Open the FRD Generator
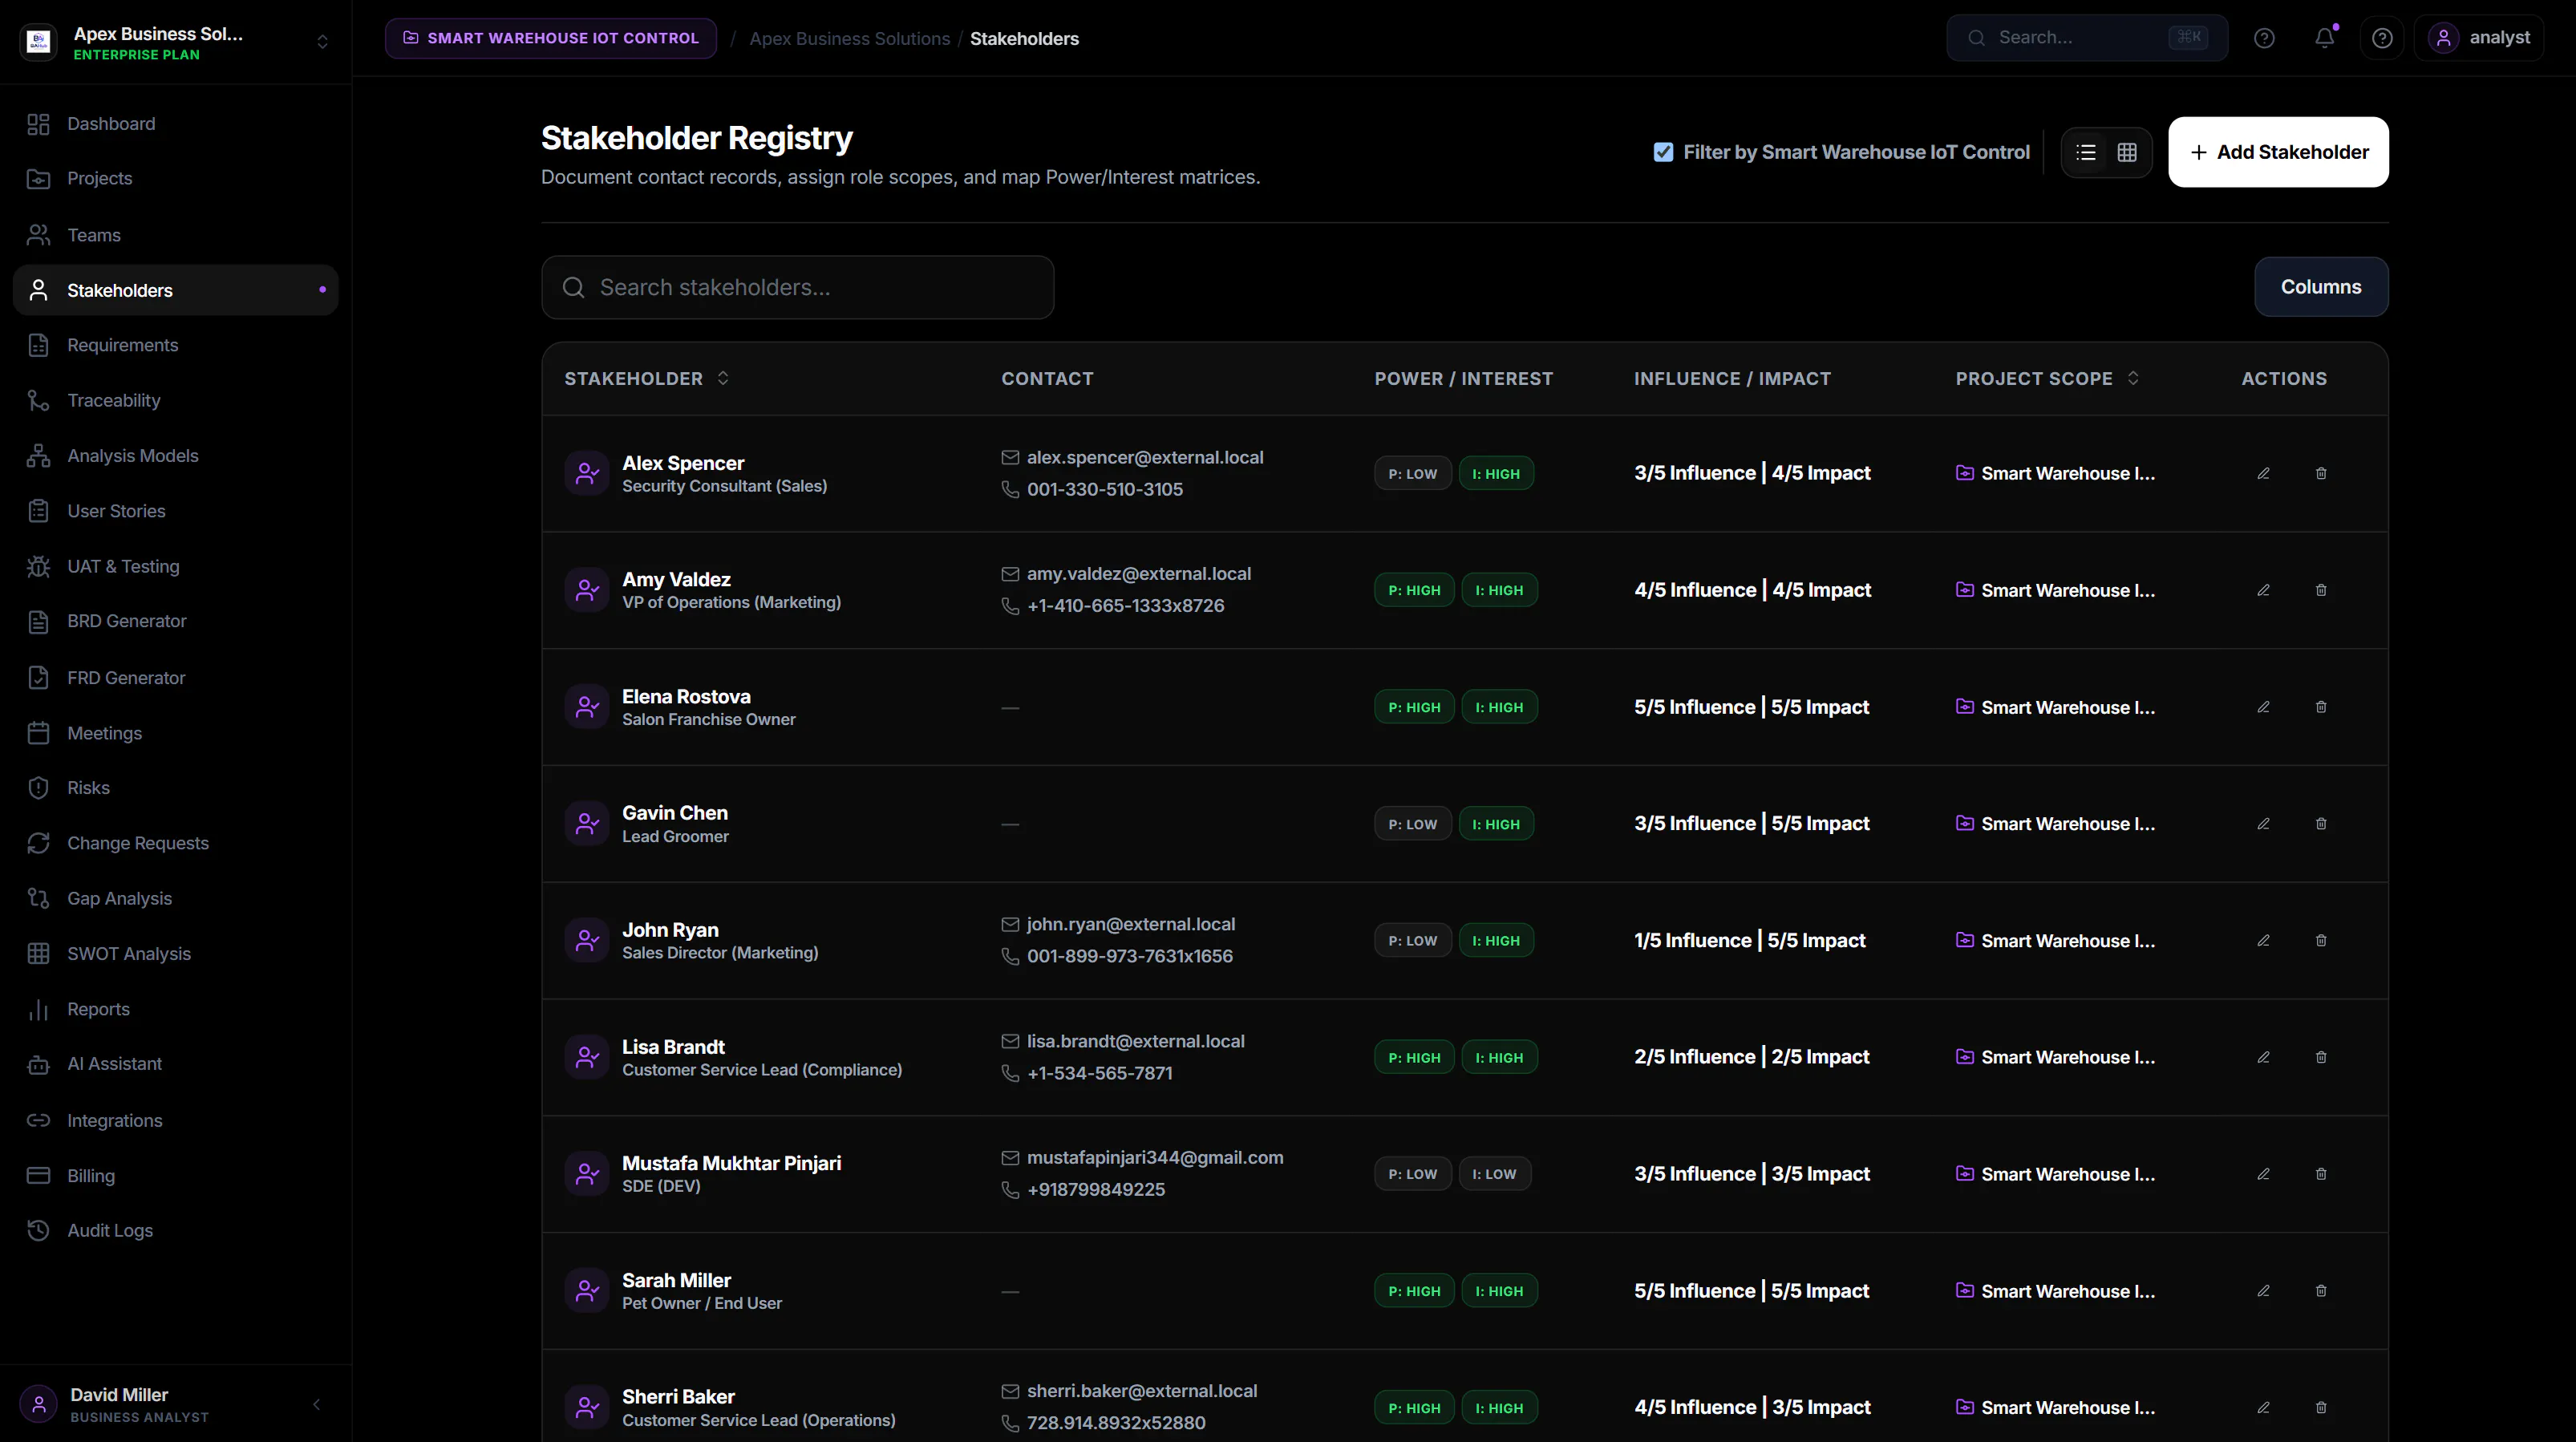This screenshot has height=1442, width=2576. point(176,678)
